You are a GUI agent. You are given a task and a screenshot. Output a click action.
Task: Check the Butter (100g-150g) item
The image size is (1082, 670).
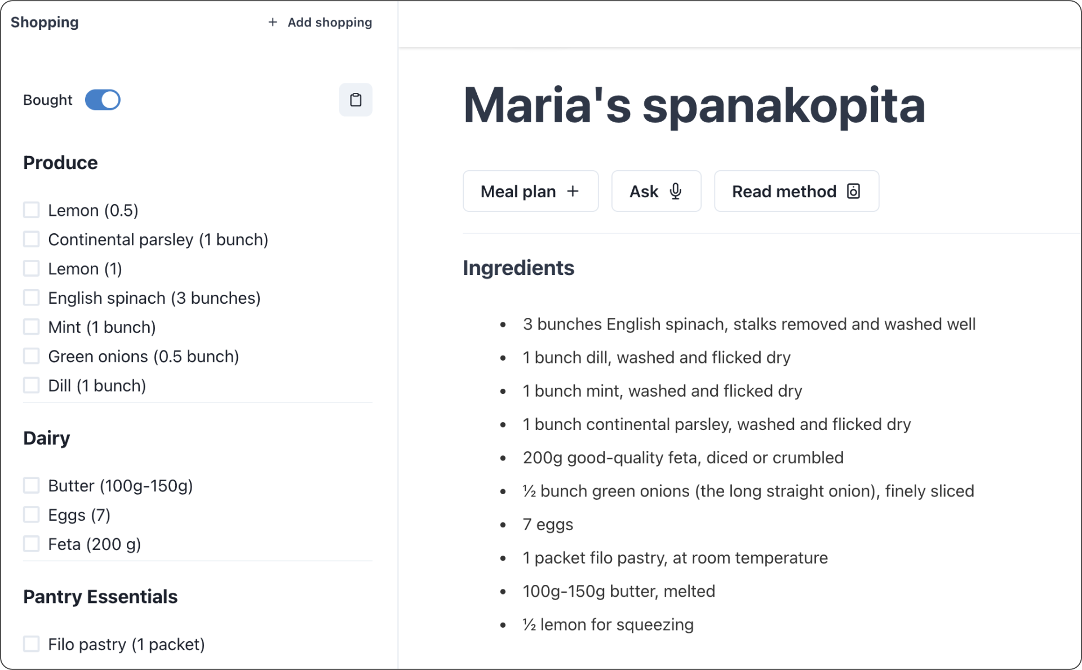tap(32, 485)
